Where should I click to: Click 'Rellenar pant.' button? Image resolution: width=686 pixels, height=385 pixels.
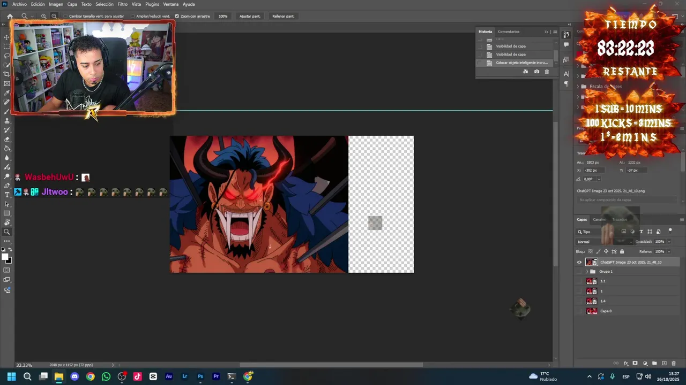click(283, 16)
